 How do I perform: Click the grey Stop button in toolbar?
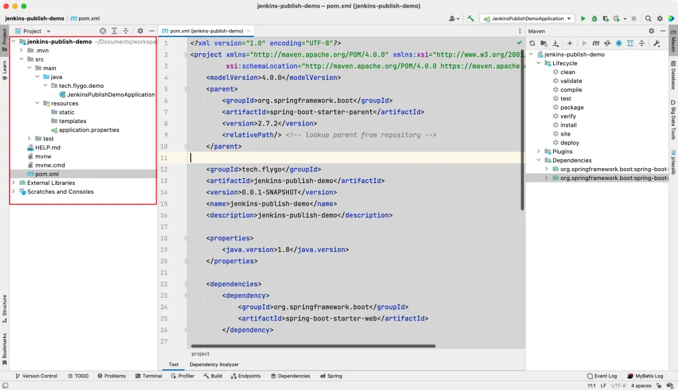pos(633,19)
